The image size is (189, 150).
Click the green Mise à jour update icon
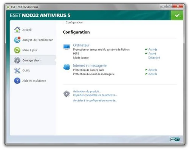17,50
